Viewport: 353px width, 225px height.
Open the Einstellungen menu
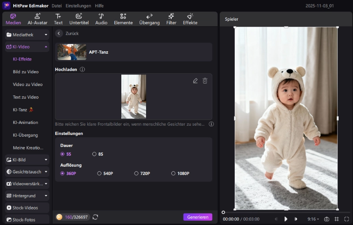(x=78, y=6)
